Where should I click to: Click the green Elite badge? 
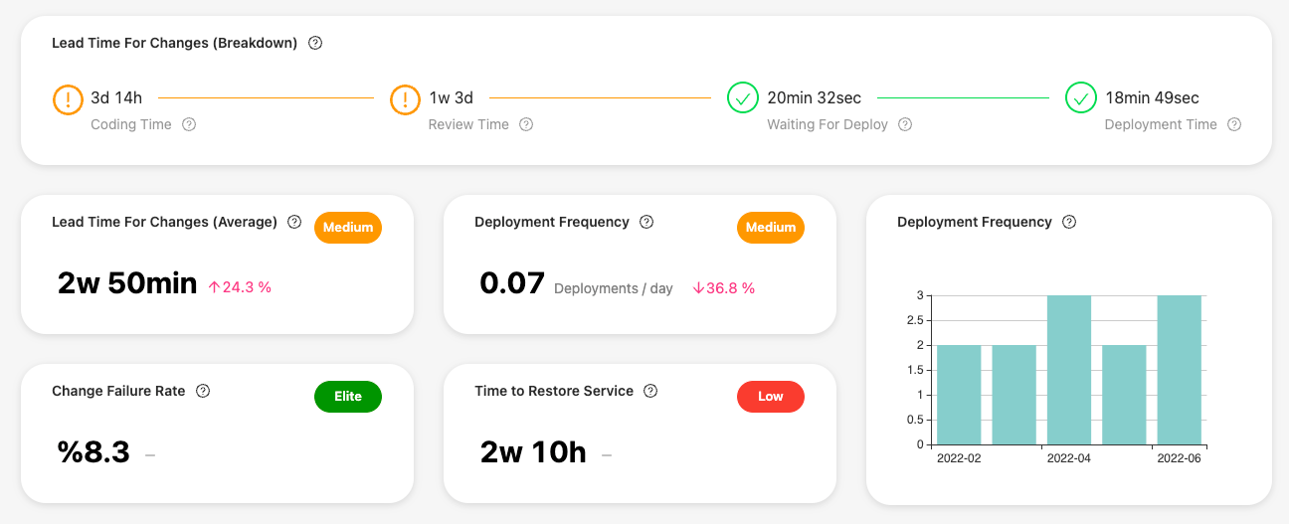348,397
